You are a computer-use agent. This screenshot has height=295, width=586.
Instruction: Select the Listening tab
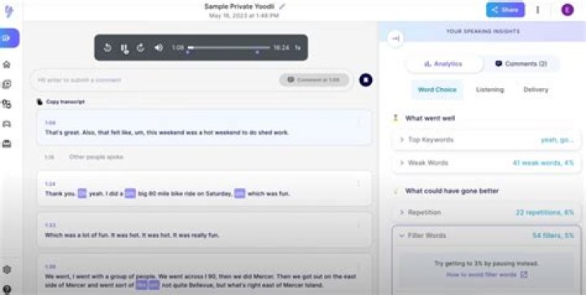[x=490, y=90]
